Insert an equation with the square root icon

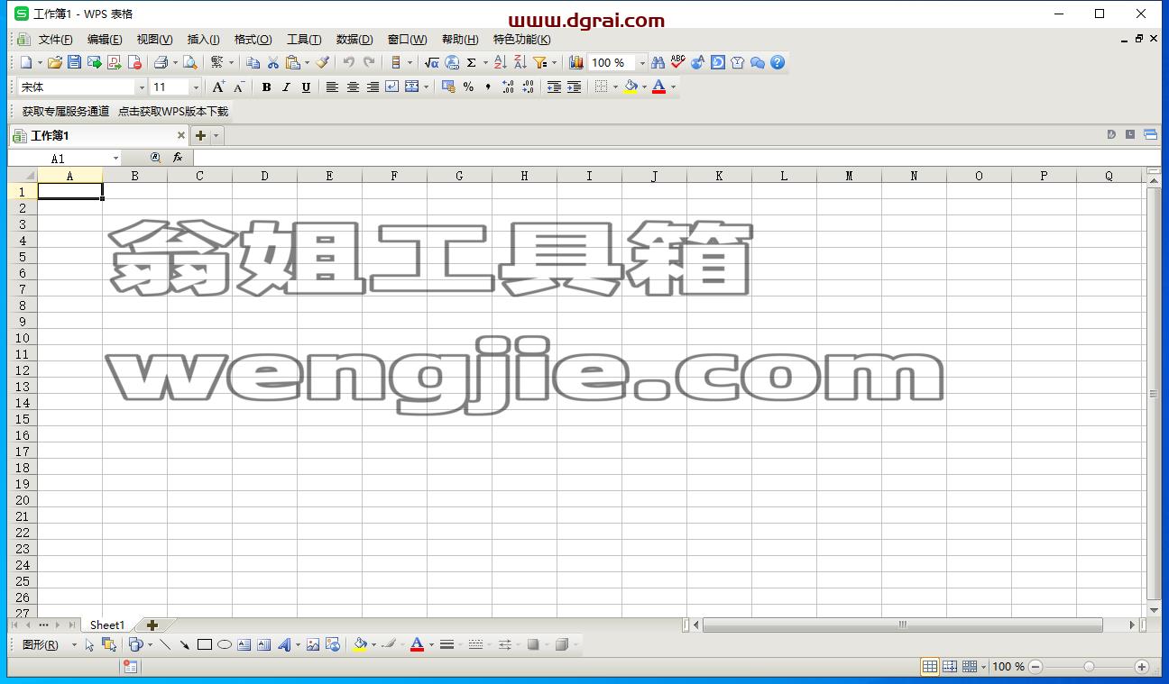[432, 63]
